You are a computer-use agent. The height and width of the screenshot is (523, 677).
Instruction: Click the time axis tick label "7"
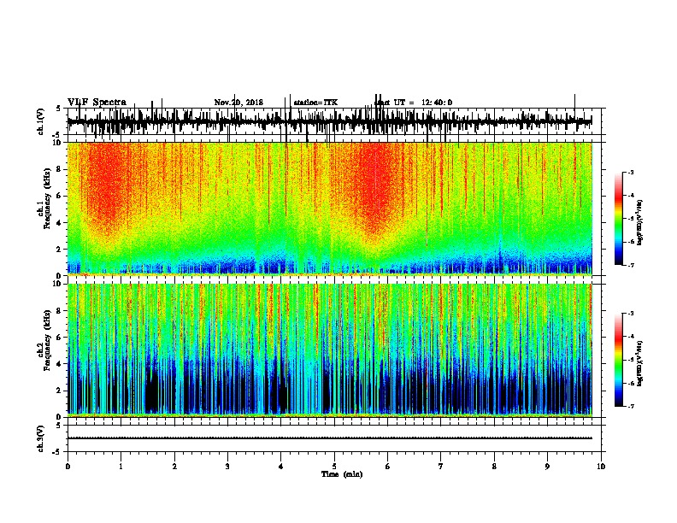point(441,466)
